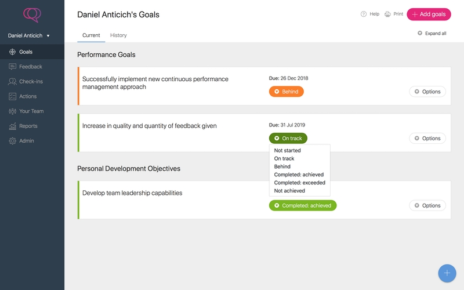Select 'Completed: exceeded' from status list
This screenshot has height=290, width=464.
299,183
